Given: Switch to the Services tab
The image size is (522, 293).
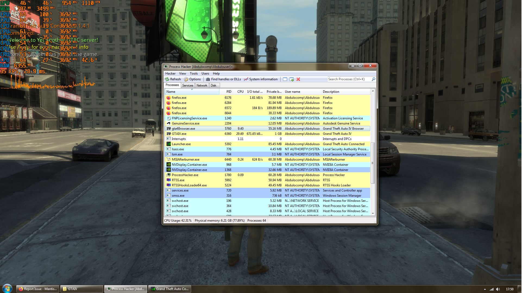Looking at the screenshot, I should [188, 85].
